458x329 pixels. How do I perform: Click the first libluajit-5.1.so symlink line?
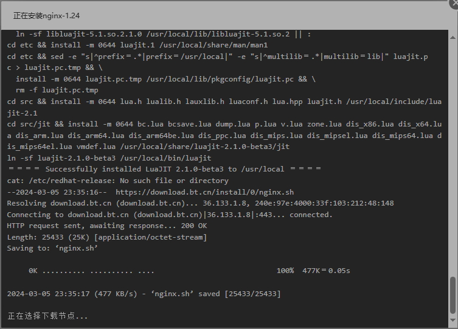(163, 34)
